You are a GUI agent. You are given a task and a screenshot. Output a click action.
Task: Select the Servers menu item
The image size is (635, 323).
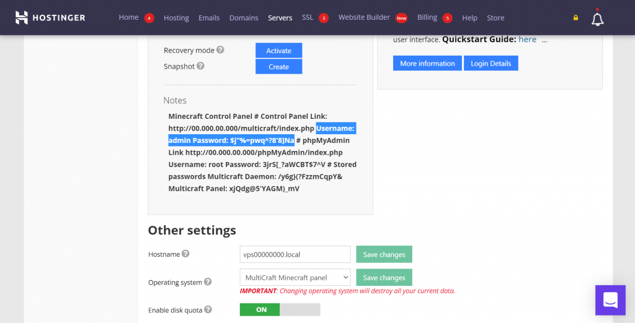click(280, 18)
